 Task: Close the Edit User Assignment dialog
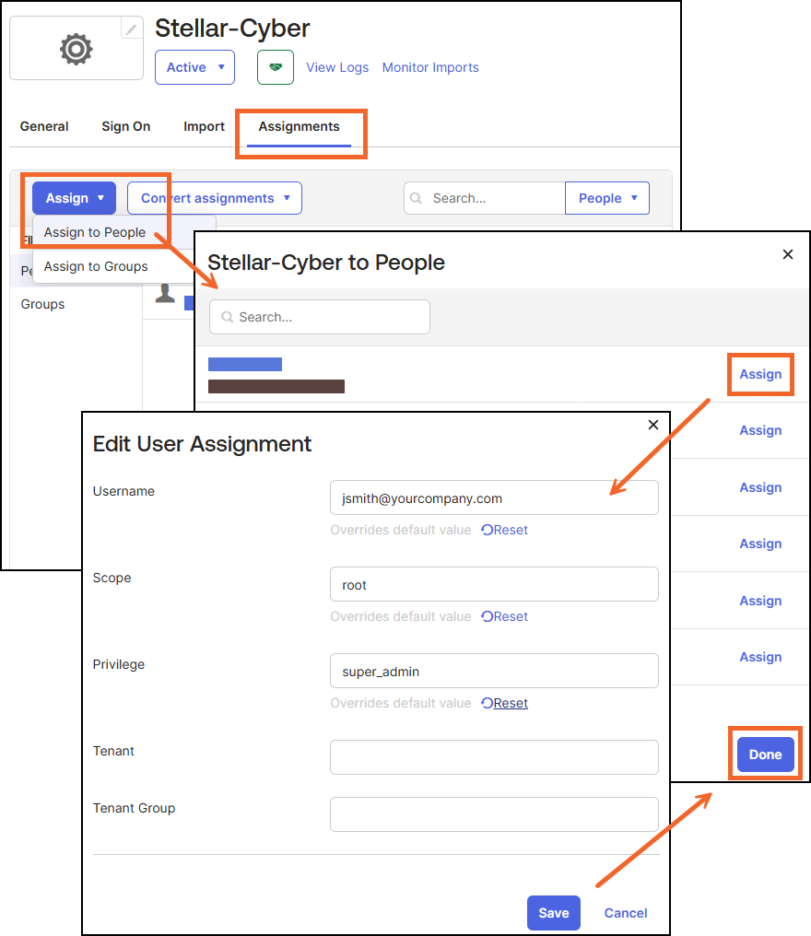[x=653, y=425]
